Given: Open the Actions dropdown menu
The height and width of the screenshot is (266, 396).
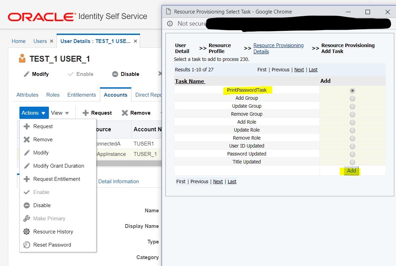Looking at the screenshot, I should pos(33,113).
